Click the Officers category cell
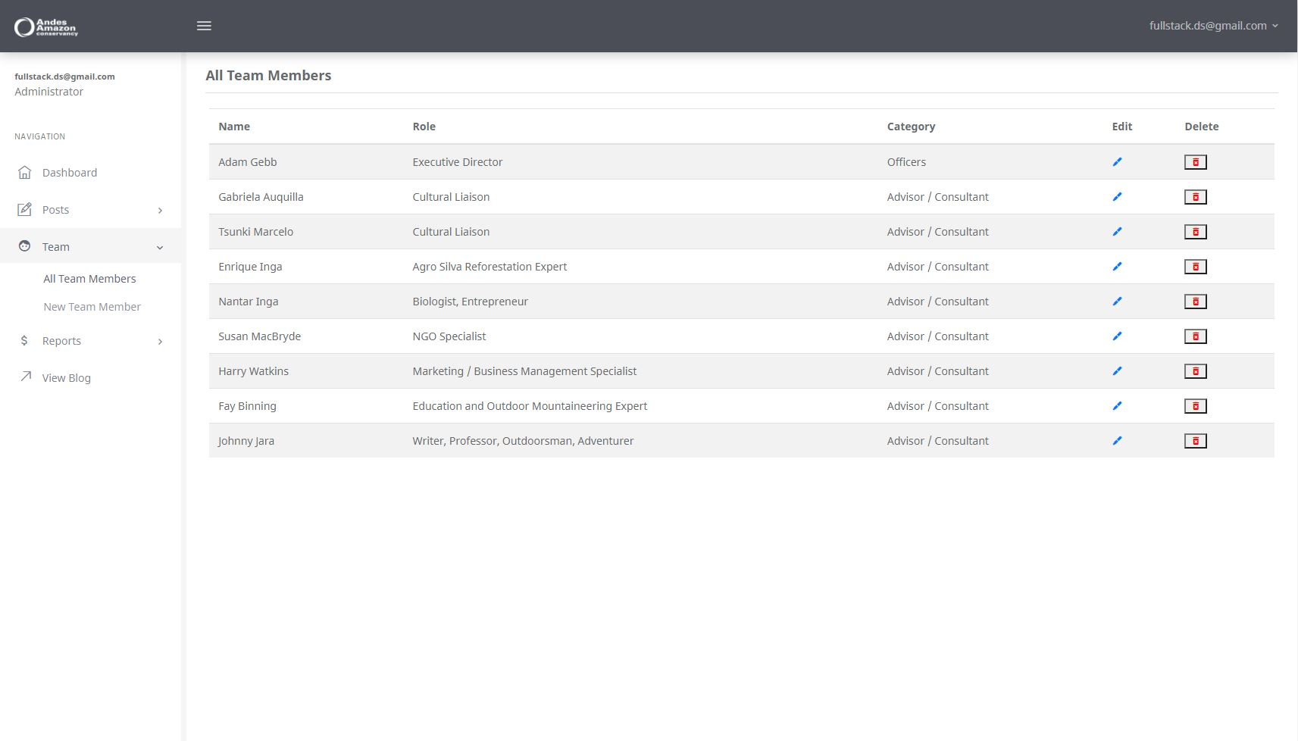Image resolution: width=1298 pixels, height=741 pixels. 906,162
